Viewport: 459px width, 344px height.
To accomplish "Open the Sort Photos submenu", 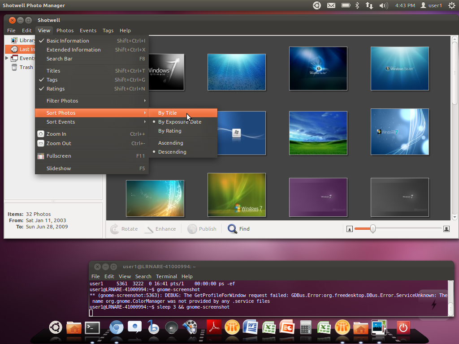I will pos(91,113).
